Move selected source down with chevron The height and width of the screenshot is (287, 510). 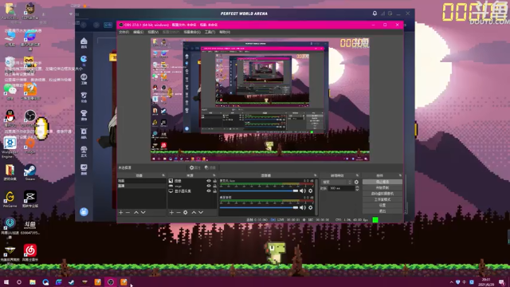point(201,213)
